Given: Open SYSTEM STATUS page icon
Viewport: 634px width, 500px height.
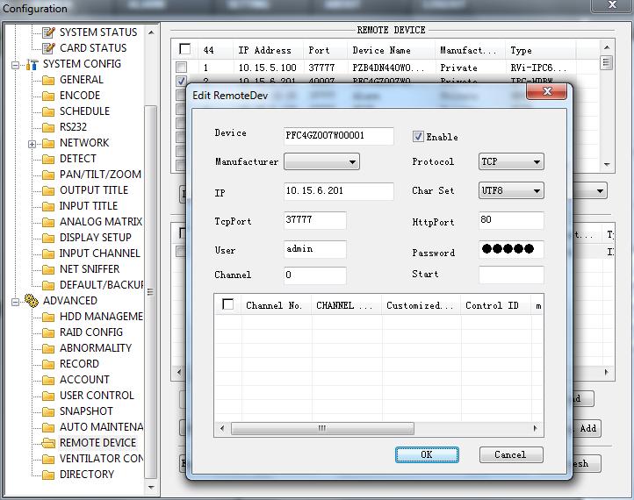Looking at the screenshot, I should [48, 32].
